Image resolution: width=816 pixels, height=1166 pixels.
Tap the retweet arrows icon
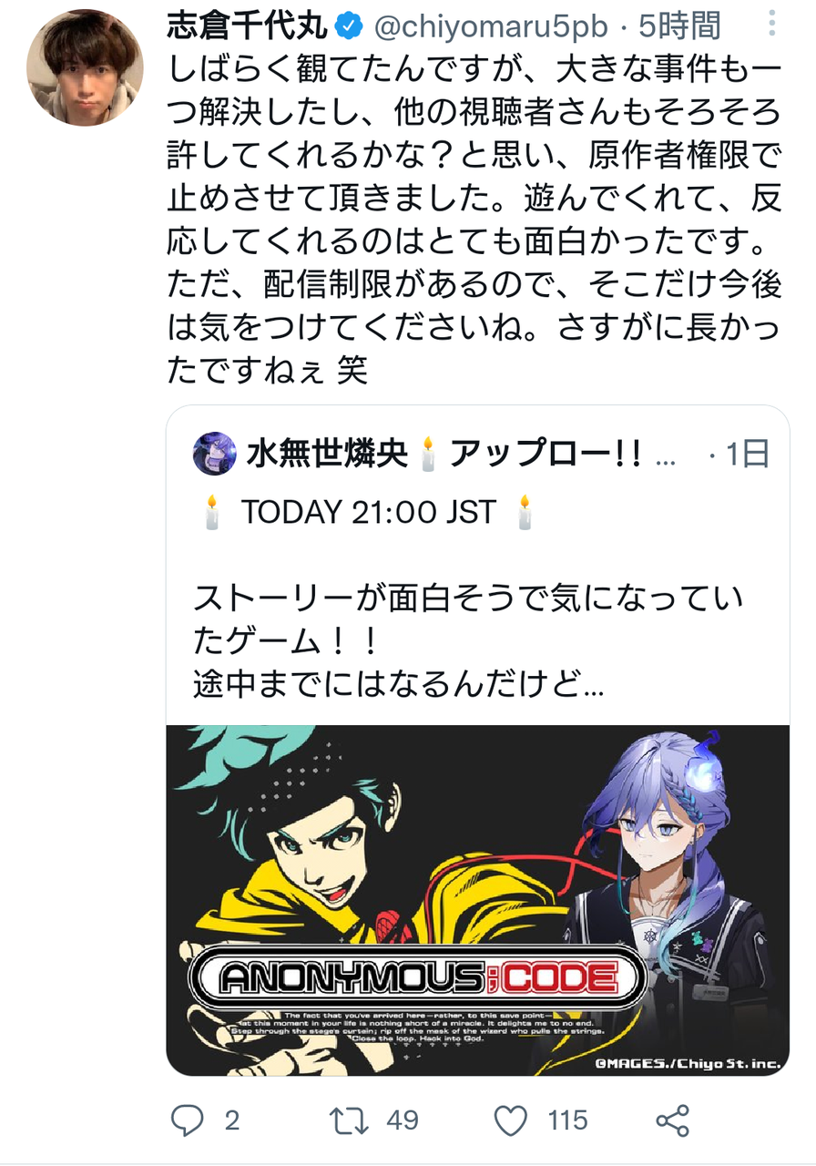point(348,1120)
